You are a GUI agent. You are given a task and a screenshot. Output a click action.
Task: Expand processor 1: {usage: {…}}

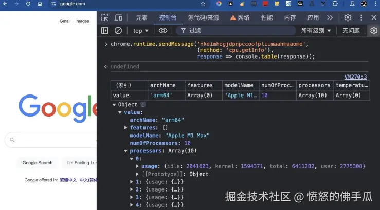tap(131, 182)
